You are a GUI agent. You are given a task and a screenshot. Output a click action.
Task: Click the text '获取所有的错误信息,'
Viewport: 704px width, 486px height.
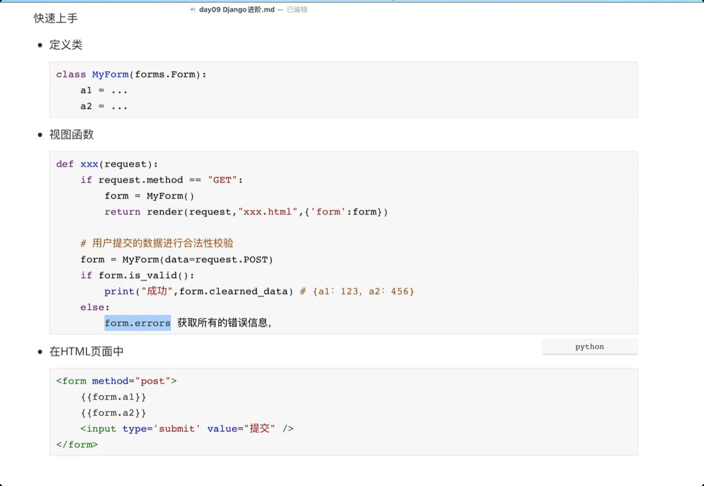tap(224, 323)
